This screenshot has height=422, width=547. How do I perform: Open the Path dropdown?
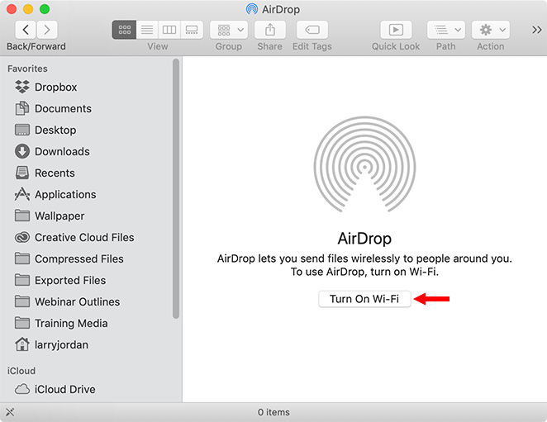click(446, 30)
